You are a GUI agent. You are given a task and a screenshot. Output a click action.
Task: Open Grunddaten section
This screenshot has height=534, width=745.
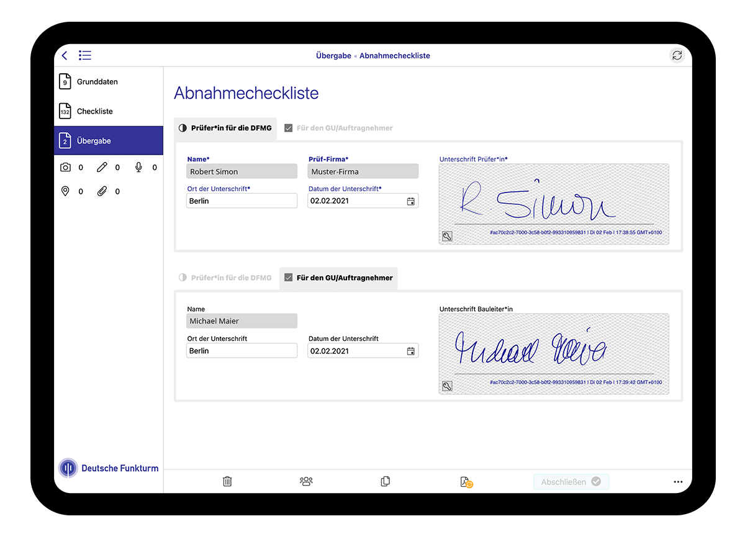click(109, 81)
